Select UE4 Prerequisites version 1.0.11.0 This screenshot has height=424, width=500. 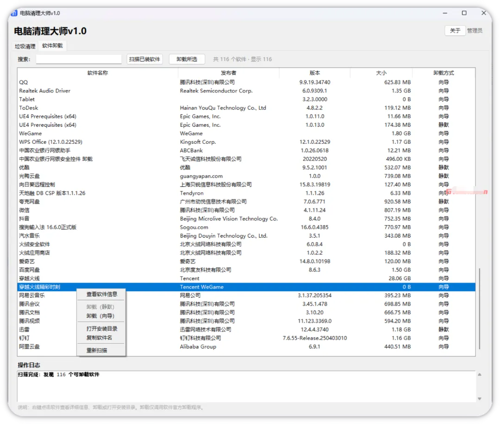pos(246,117)
